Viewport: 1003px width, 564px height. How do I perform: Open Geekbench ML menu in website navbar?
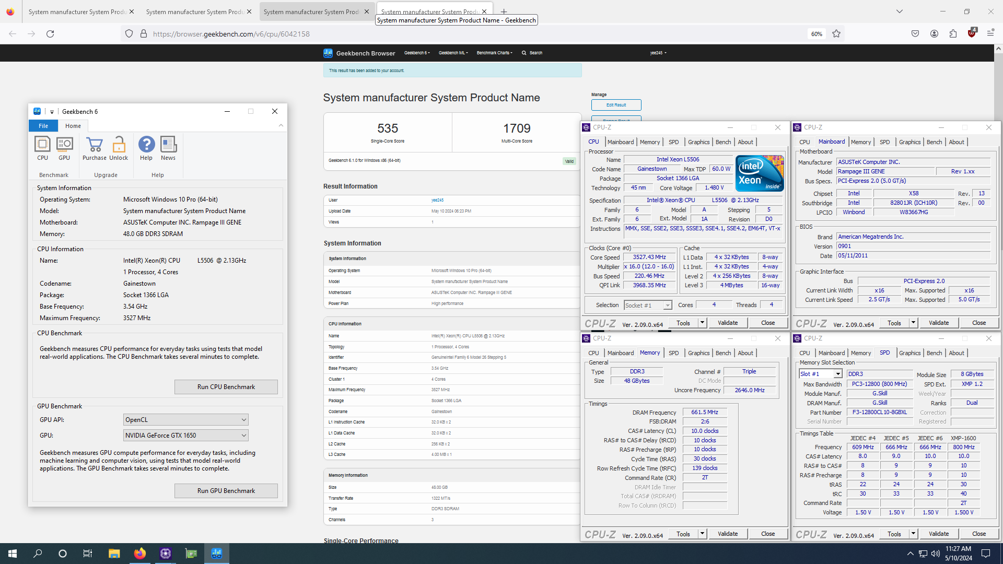(453, 53)
